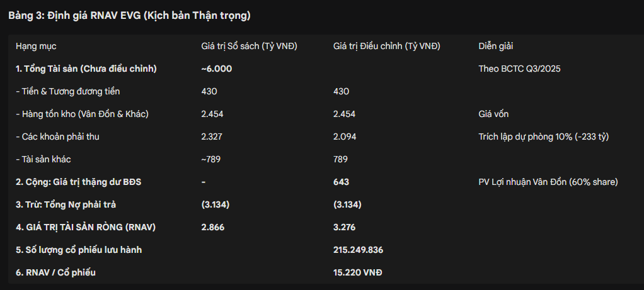The image size is (644, 290).
Task: Select the adjusted value '2.094' cell
Action: pos(344,137)
